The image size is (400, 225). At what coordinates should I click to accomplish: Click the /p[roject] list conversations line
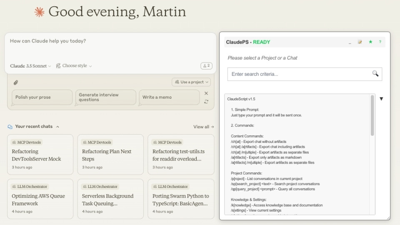[267, 179]
